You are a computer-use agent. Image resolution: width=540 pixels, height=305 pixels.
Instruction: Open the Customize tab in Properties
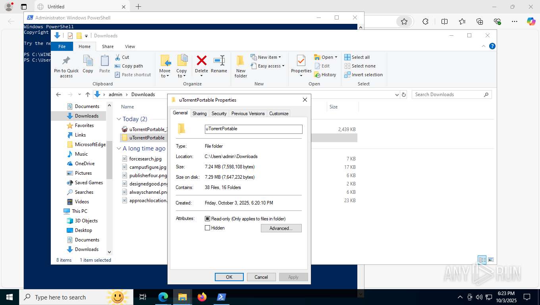(279, 114)
